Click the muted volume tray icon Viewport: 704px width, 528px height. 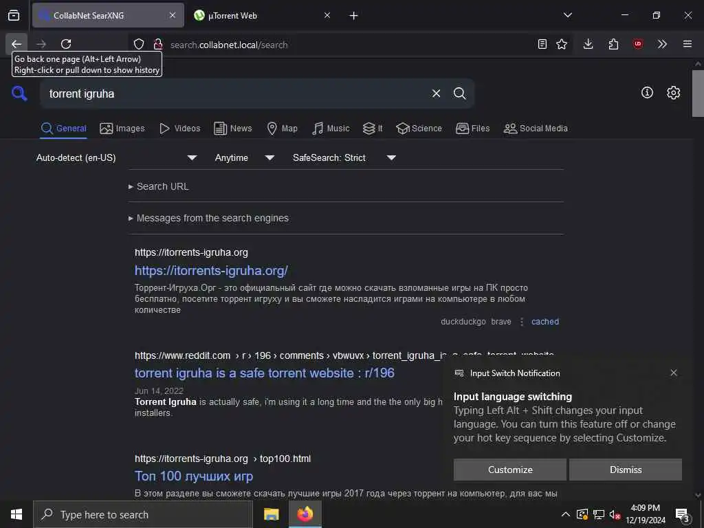point(615,514)
